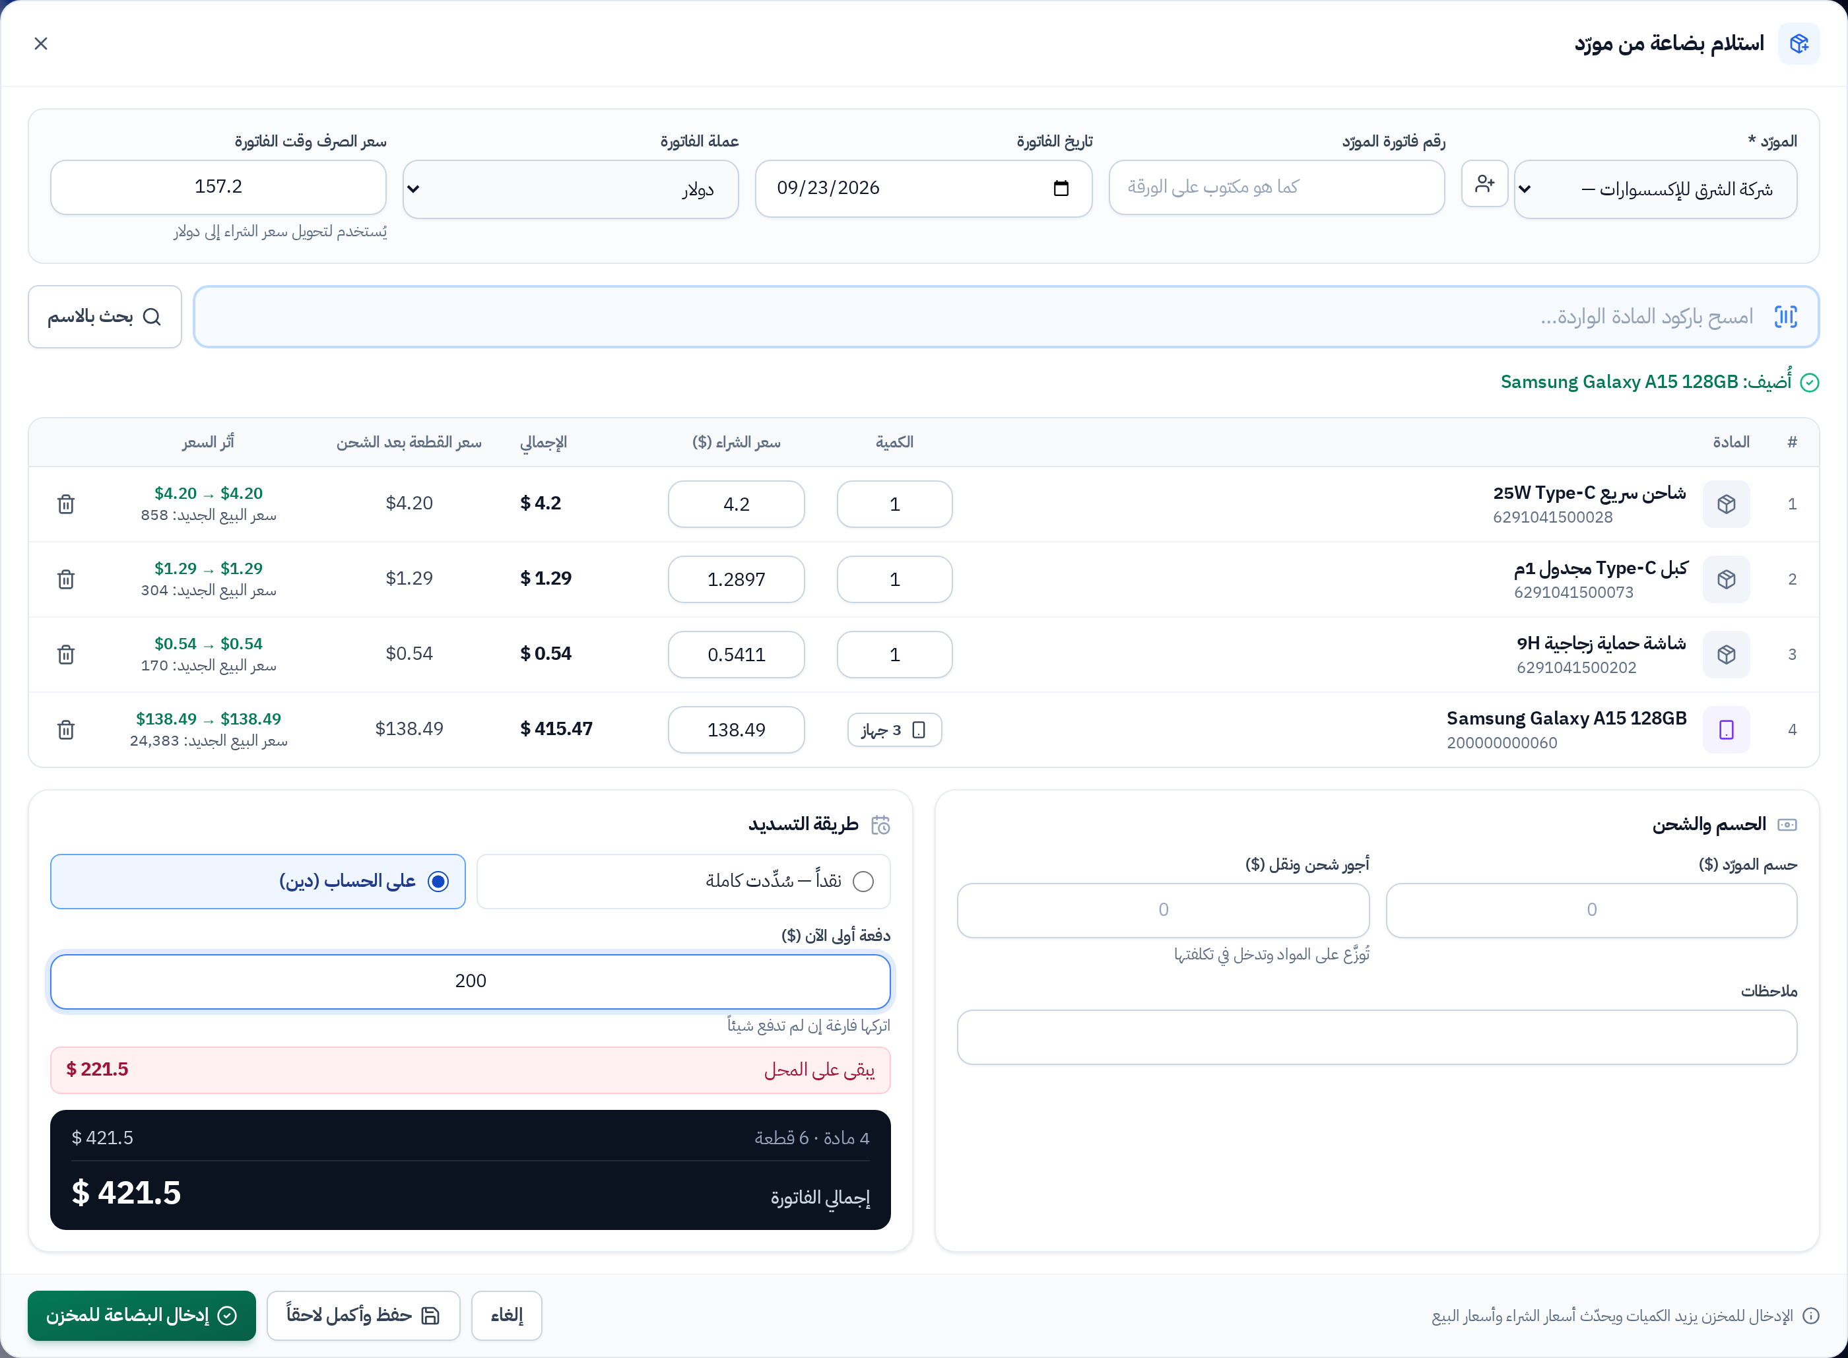Select على الحساب (دين) payment option

(x=258, y=881)
